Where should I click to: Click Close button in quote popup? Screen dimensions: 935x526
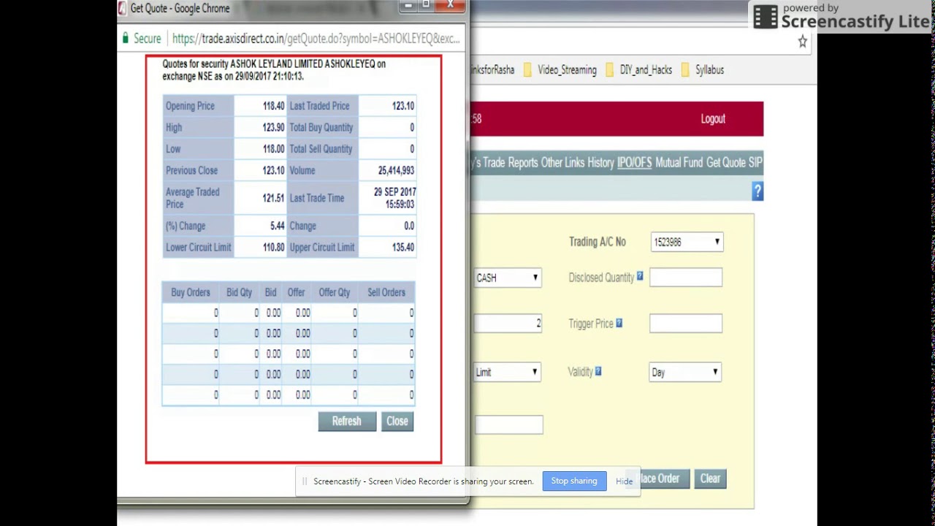[397, 421]
